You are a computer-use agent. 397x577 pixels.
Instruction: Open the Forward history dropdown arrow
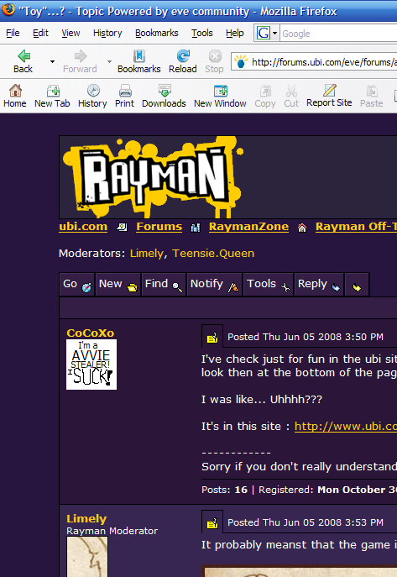point(109,61)
